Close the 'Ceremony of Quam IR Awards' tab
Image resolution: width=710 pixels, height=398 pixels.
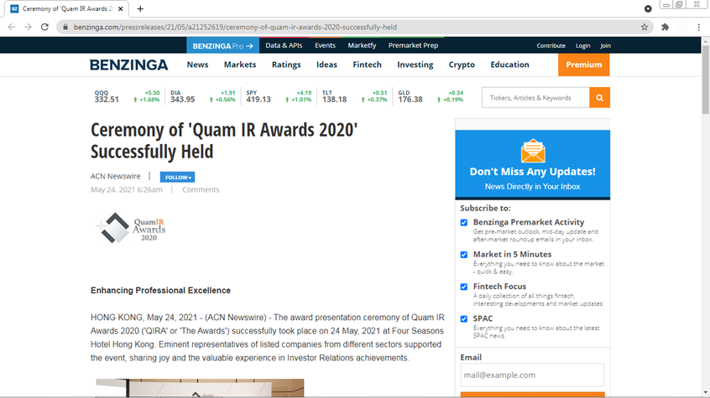tap(121, 8)
